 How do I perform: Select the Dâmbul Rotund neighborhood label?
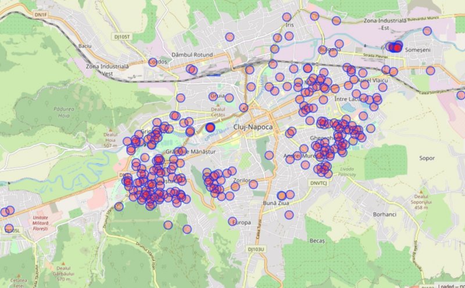point(192,54)
